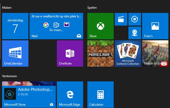170x108 pixels.
Task: Open Microsoft Solitaire Collection tile
Action: pos(128,53)
